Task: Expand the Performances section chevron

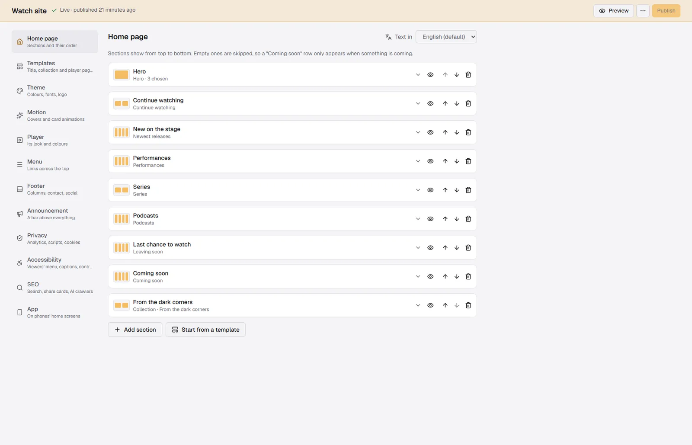Action: (x=418, y=161)
